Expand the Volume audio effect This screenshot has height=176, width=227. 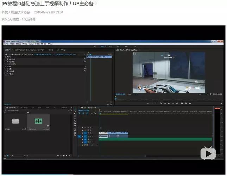(x=5, y=69)
